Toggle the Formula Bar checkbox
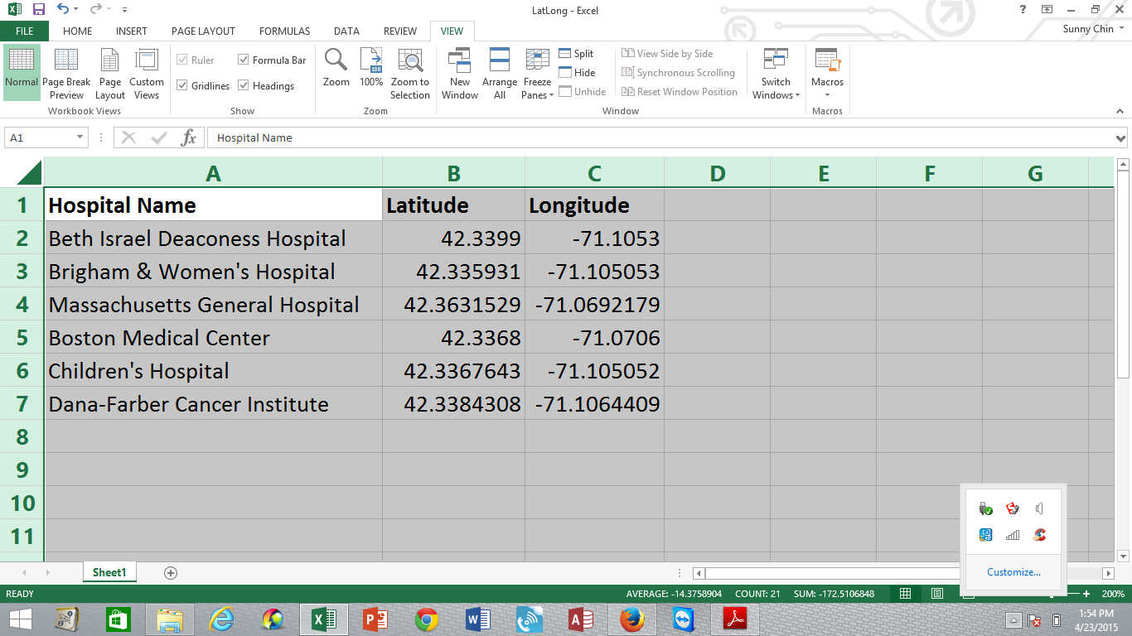 (x=244, y=60)
